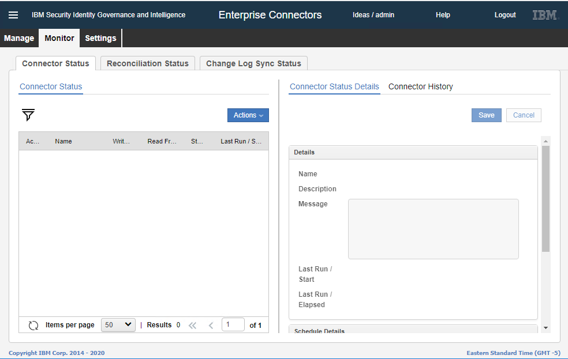Sort by the Name column header
568x359 pixels.
coord(63,141)
